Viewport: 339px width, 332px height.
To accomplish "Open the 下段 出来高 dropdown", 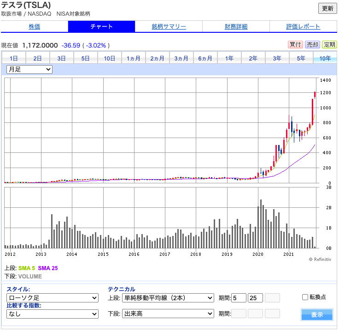I will click(168, 314).
